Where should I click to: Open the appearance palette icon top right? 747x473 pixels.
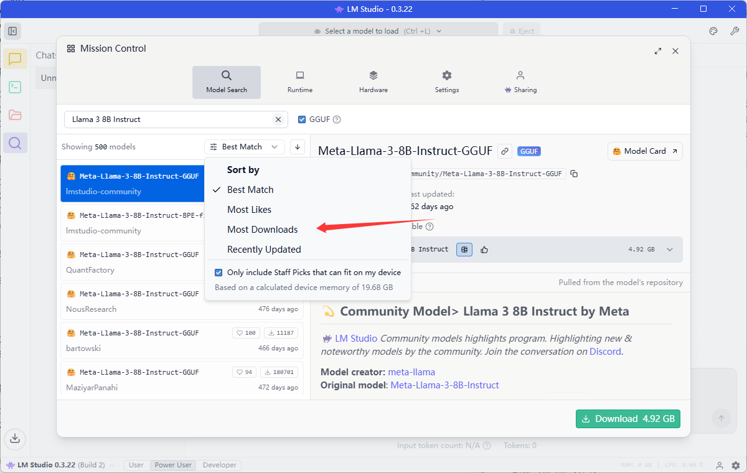[x=714, y=31]
